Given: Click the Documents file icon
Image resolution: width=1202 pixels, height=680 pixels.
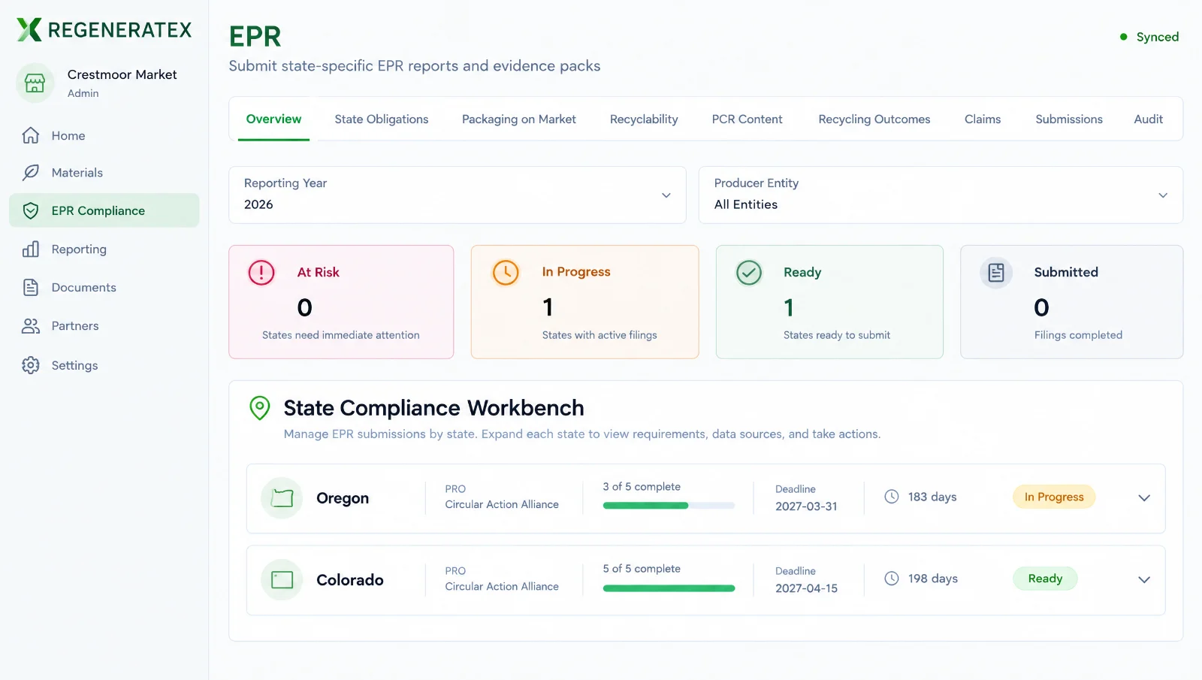Looking at the screenshot, I should pos(31,287).
